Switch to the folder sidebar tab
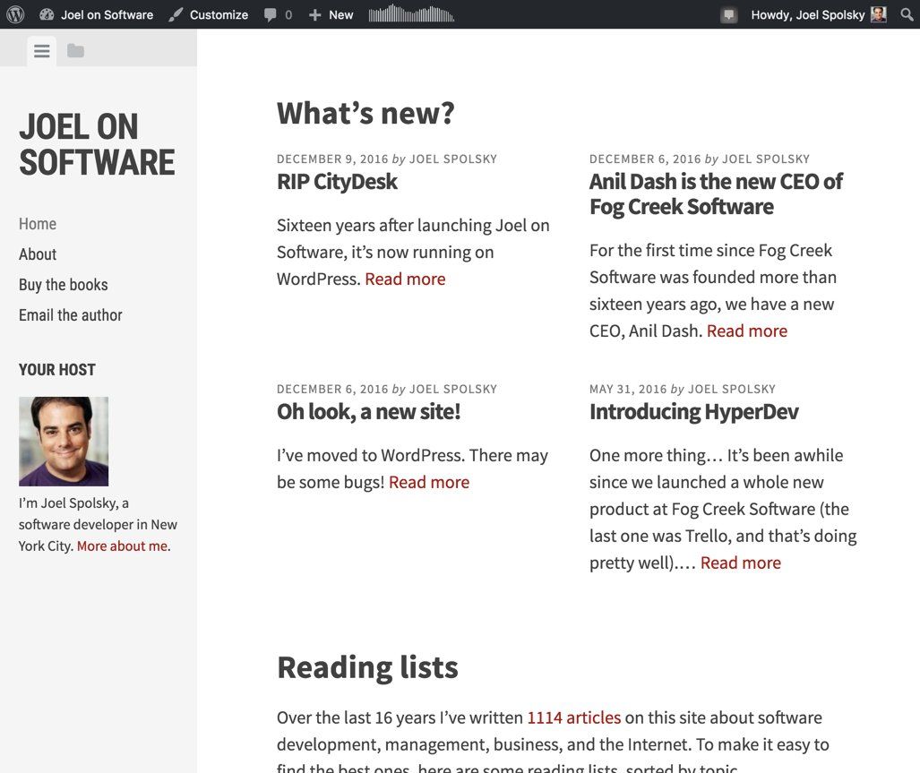Image resolution: width=920 pixels, height=773 pixels. pyautogui.click(x=75, y=51)
